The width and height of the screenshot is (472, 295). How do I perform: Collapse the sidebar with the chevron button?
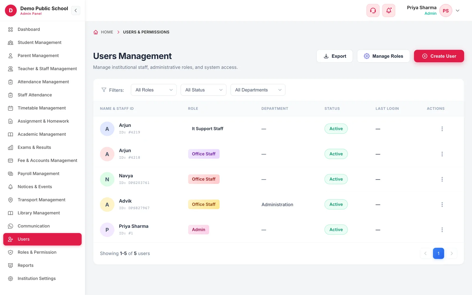[76, 11]
